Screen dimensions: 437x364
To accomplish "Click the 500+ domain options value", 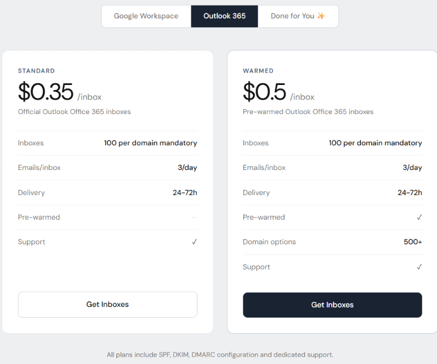I will click(413, 242).
